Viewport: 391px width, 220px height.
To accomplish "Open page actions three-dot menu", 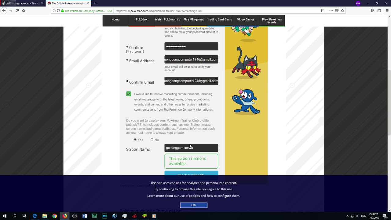I will pyautogui.click(x=331, y=11).
